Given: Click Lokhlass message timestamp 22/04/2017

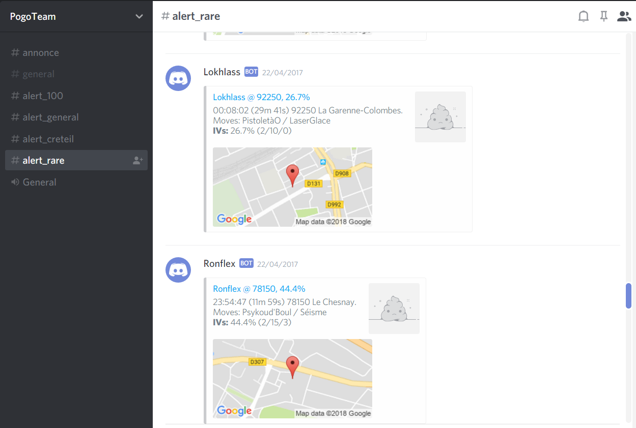Looking at the screenshot, I should pyautogui.click(x=283, y=73).
